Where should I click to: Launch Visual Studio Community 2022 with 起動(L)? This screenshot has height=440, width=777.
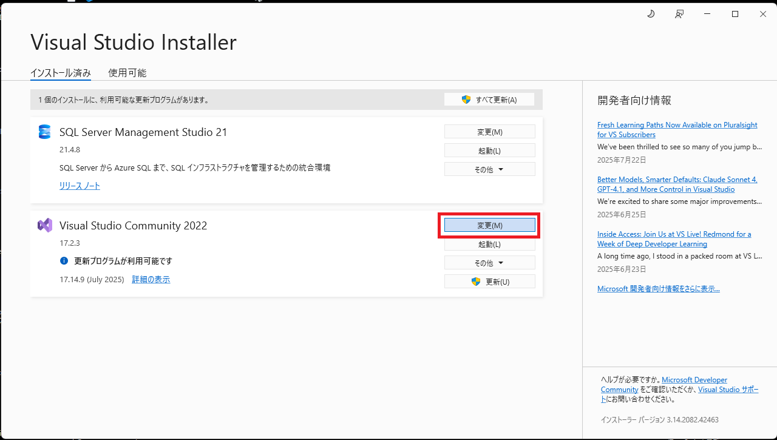click(x=490, y=244)
